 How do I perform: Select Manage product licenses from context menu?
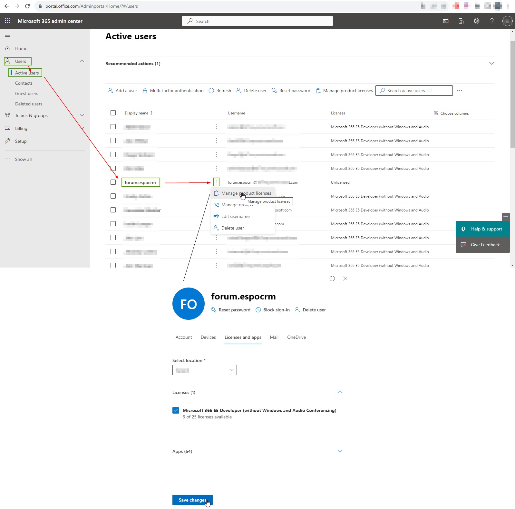[x=243, y=193]
